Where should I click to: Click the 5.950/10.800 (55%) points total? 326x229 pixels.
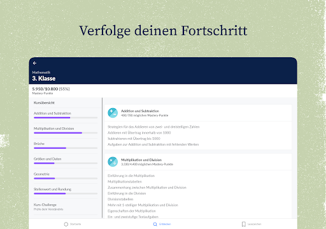[x=51, y=89]
